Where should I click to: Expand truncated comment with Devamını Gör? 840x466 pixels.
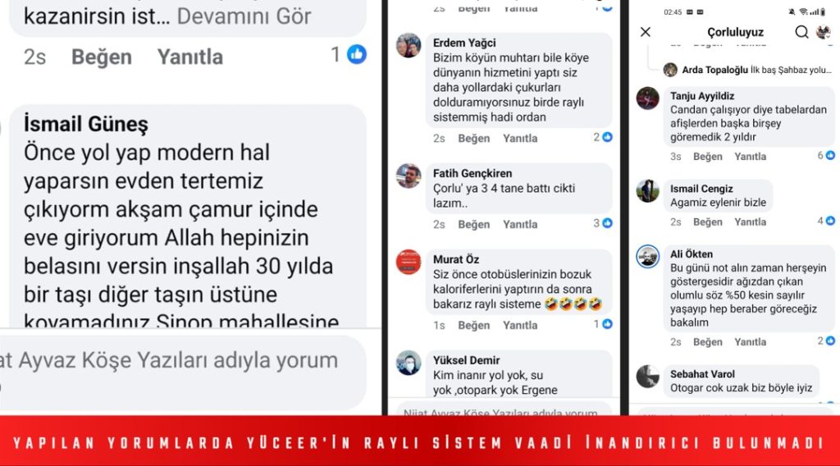click(244, 16)
